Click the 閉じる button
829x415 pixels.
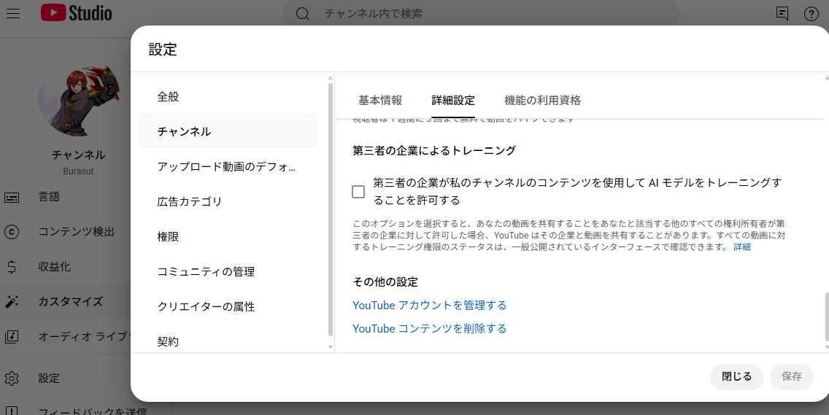pos(736,376)
